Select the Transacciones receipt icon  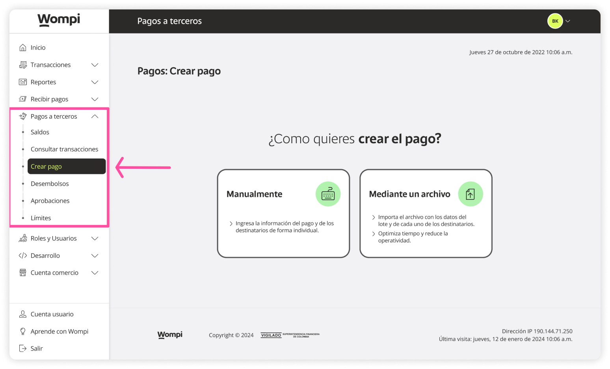23,65
